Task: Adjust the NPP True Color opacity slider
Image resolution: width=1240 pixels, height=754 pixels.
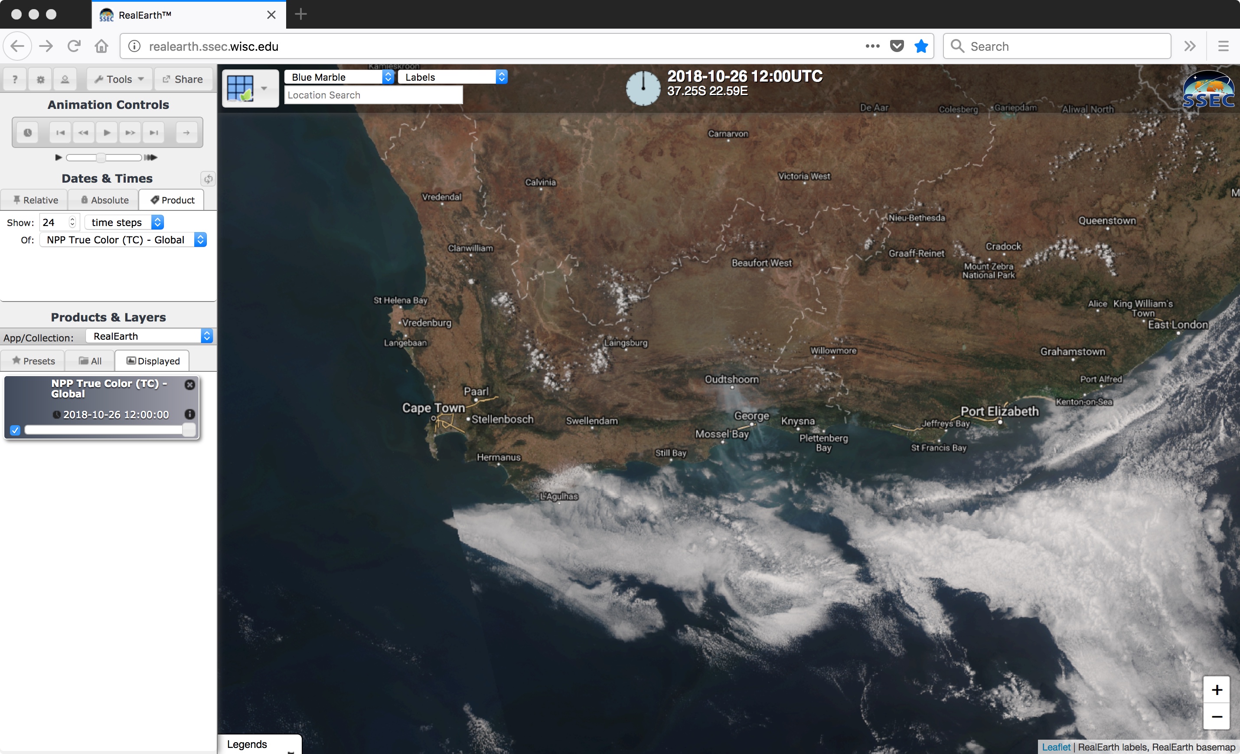Action: coord(110,429)
